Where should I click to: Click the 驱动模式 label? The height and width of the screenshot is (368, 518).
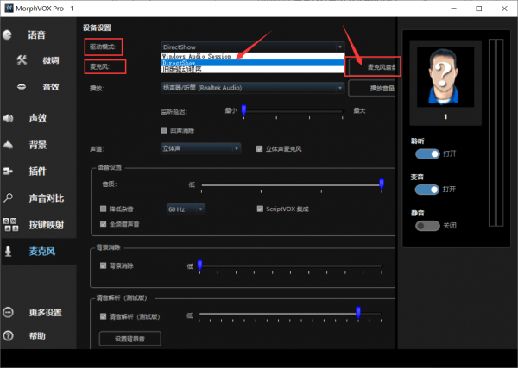pyautogui.click(x=103, y=47)
